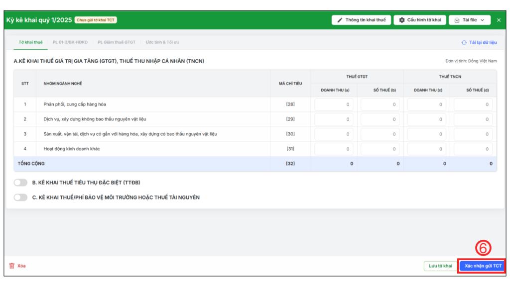
Task: Click the pencil icon in Thông tin khai thuế
Action: tap(340, 20)
